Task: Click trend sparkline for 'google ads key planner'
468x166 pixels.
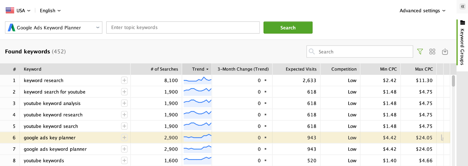Action: click(197, 137)
